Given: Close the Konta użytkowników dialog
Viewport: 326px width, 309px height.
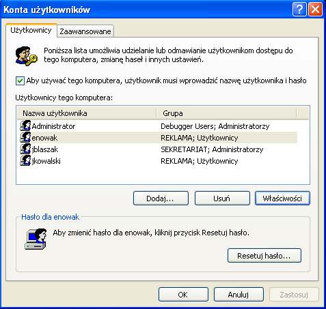Looking at the screenshot, I should coord(316,10).
